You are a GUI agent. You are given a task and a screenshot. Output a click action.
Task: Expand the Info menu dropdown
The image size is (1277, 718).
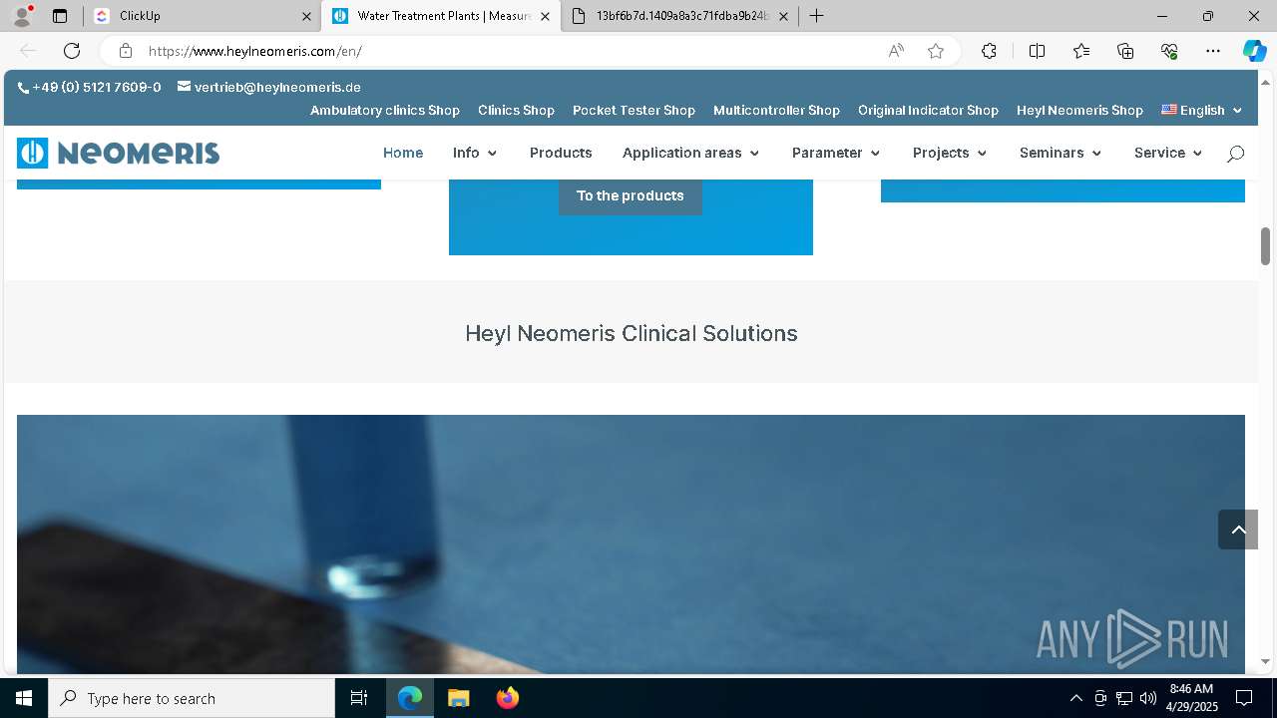[475, 153]
